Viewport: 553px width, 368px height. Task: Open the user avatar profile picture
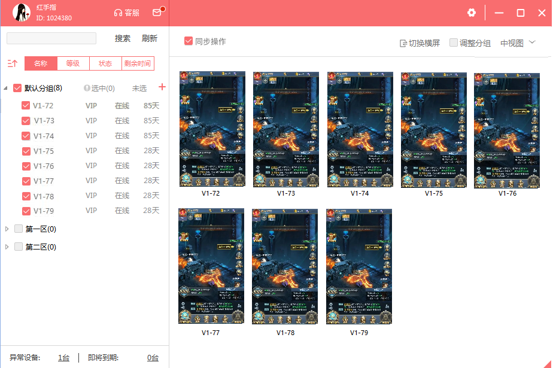(x=21, y=13)
